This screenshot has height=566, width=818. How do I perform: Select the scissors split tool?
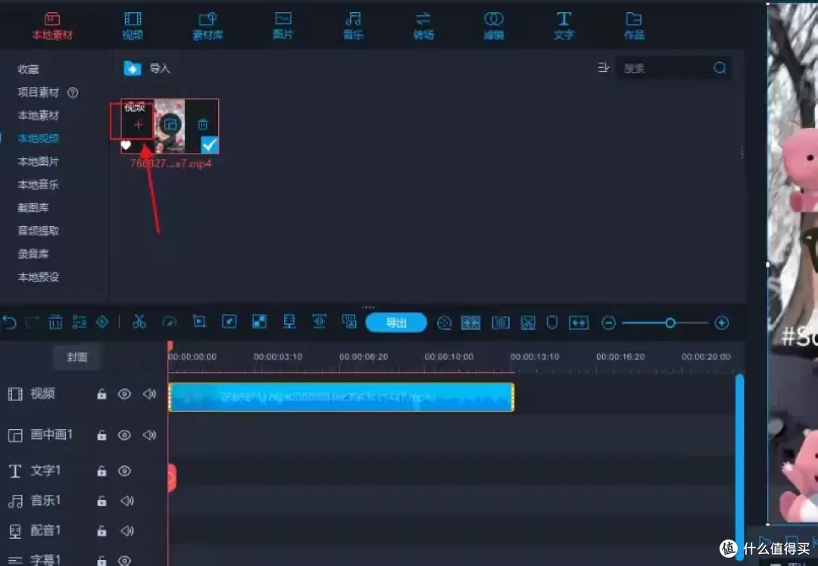pos(139,322)
